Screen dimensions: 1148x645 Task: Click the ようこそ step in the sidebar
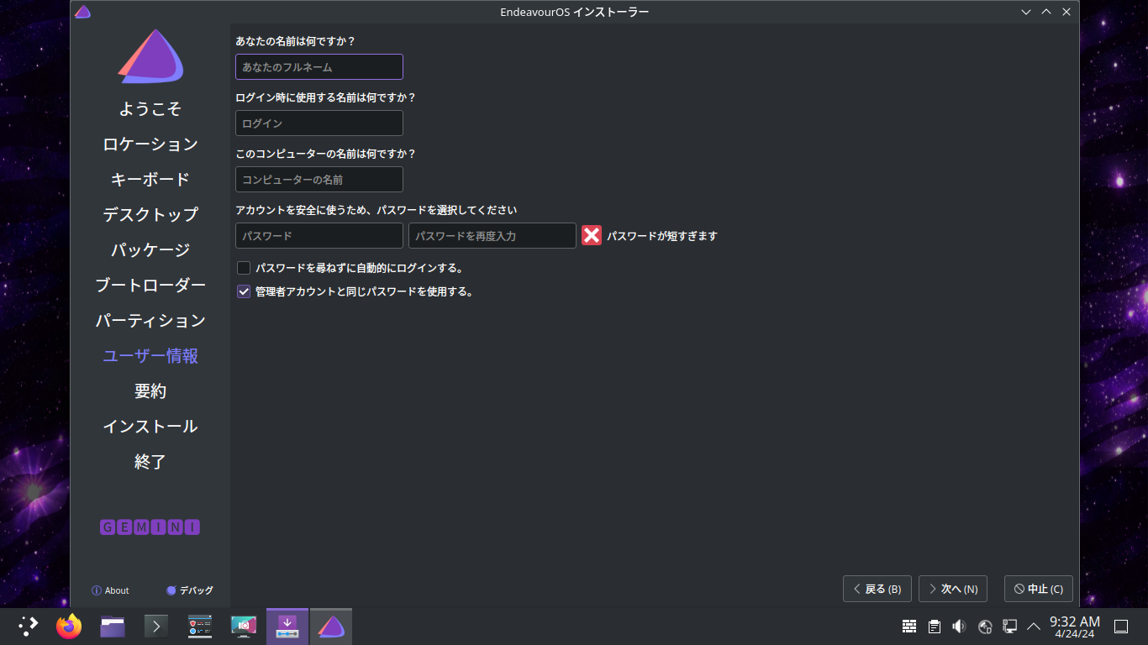coord(150,109)
